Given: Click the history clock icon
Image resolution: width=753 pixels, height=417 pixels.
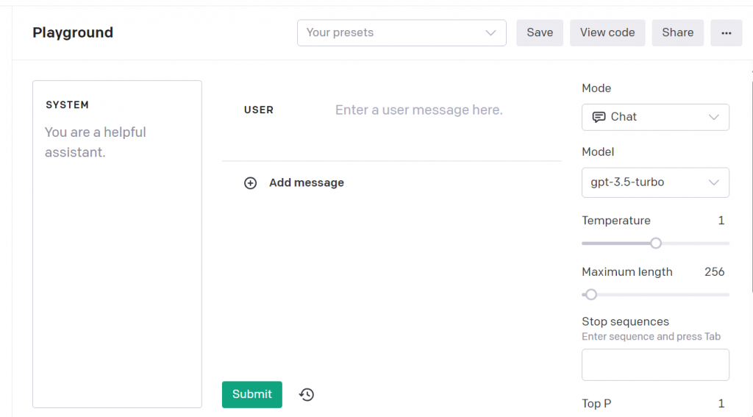Looking at the screenshot, I should tap(307, 395).
